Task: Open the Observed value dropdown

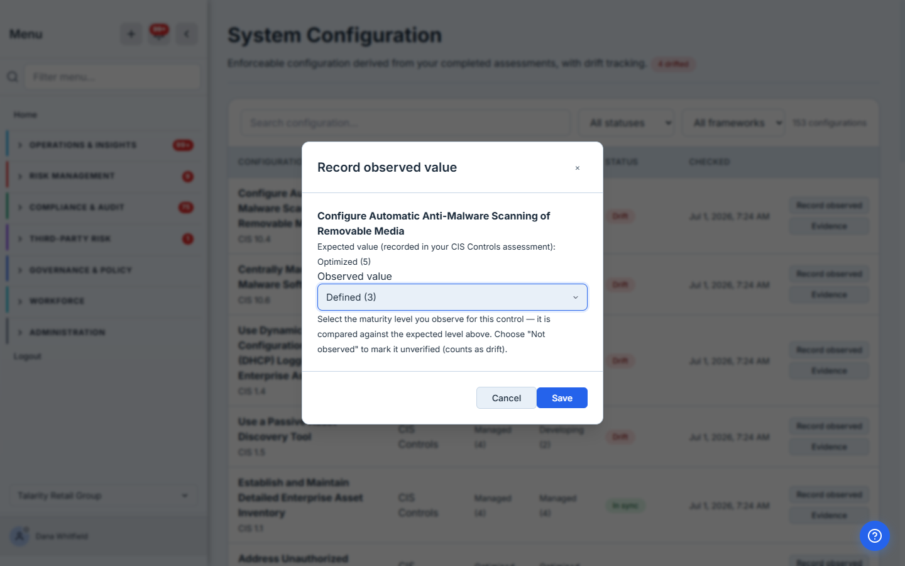Action: click(452, 297)
